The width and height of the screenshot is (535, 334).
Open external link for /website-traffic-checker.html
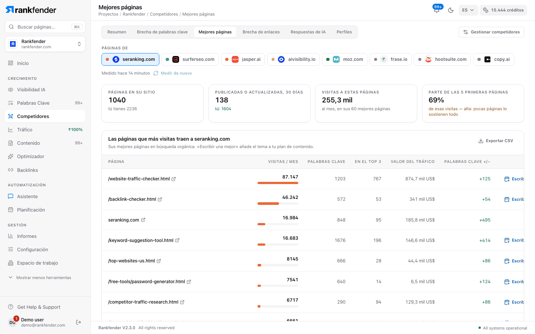click(x=174, y=179)
